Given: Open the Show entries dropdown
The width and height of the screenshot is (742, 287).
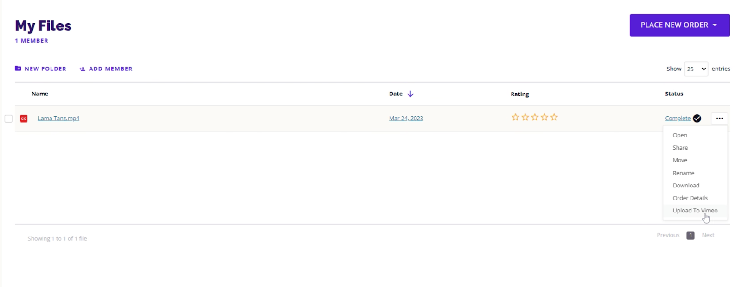Looking at the screenshot, I should tap(696, 69).
